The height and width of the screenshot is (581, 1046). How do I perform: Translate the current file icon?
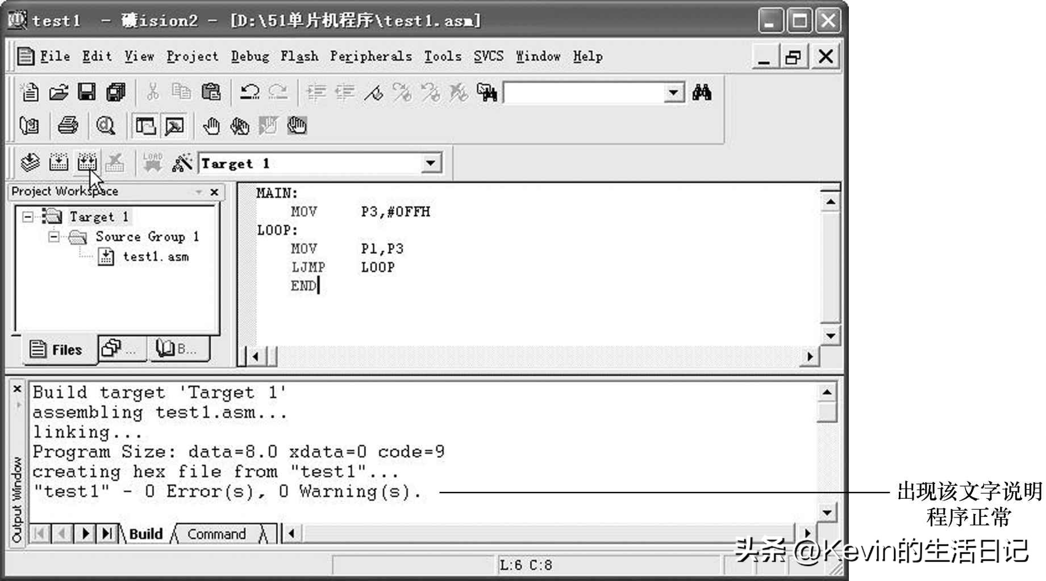pyautogui.click(x=30, y=163)
